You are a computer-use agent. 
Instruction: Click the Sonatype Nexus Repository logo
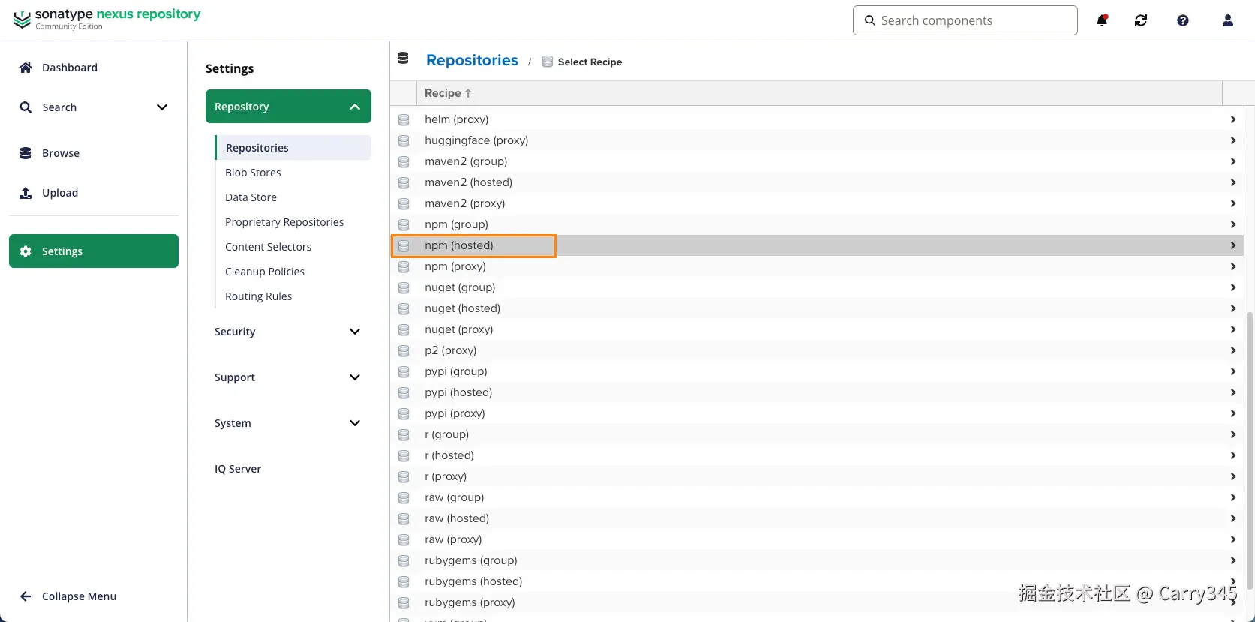[x=107, y=19]
